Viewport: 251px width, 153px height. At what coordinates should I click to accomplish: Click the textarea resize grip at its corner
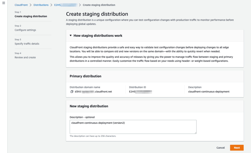click(195, 132)
